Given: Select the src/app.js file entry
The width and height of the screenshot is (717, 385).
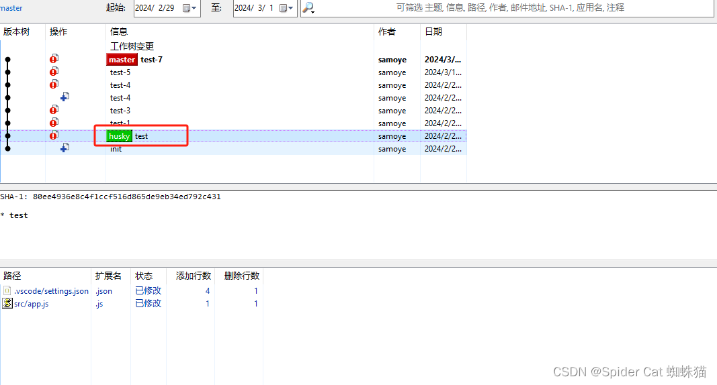Looking at the screenshot, I should 31,304.
